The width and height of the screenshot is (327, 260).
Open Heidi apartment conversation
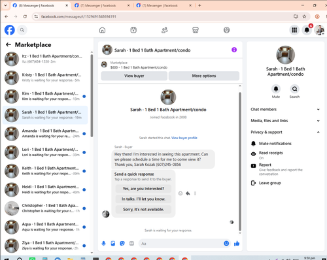(x=45, y=189)
